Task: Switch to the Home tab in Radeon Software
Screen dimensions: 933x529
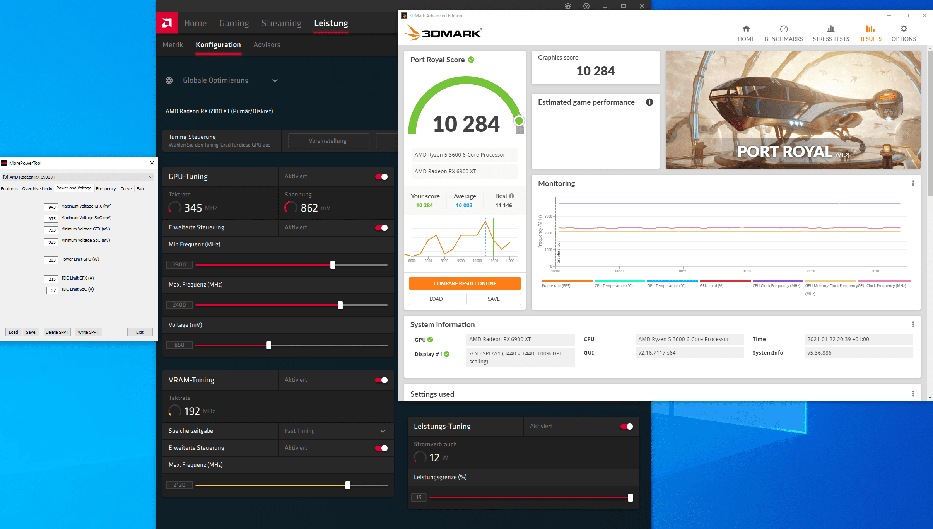Action: click(195, 23)
